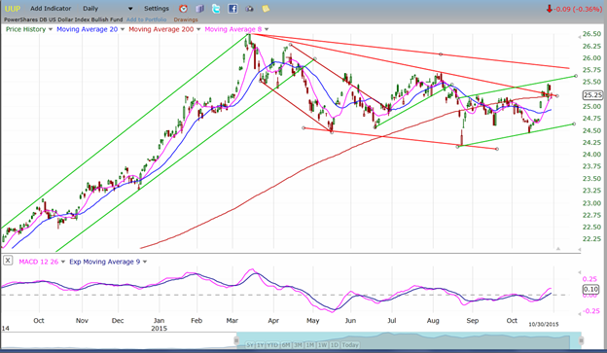Expand the Exp Moving Average 9 dropdown
Screen dimensions: 607x353
(x=145, y=262)
